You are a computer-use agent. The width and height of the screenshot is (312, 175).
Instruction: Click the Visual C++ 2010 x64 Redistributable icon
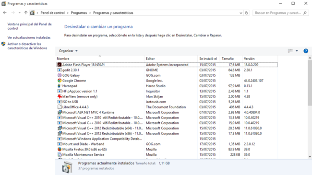tap(60, 117)
